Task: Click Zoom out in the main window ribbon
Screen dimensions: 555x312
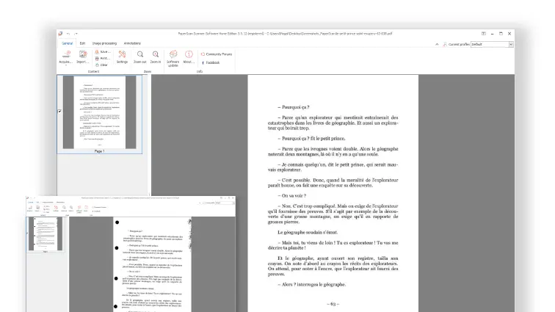Action: pos(140,57)
